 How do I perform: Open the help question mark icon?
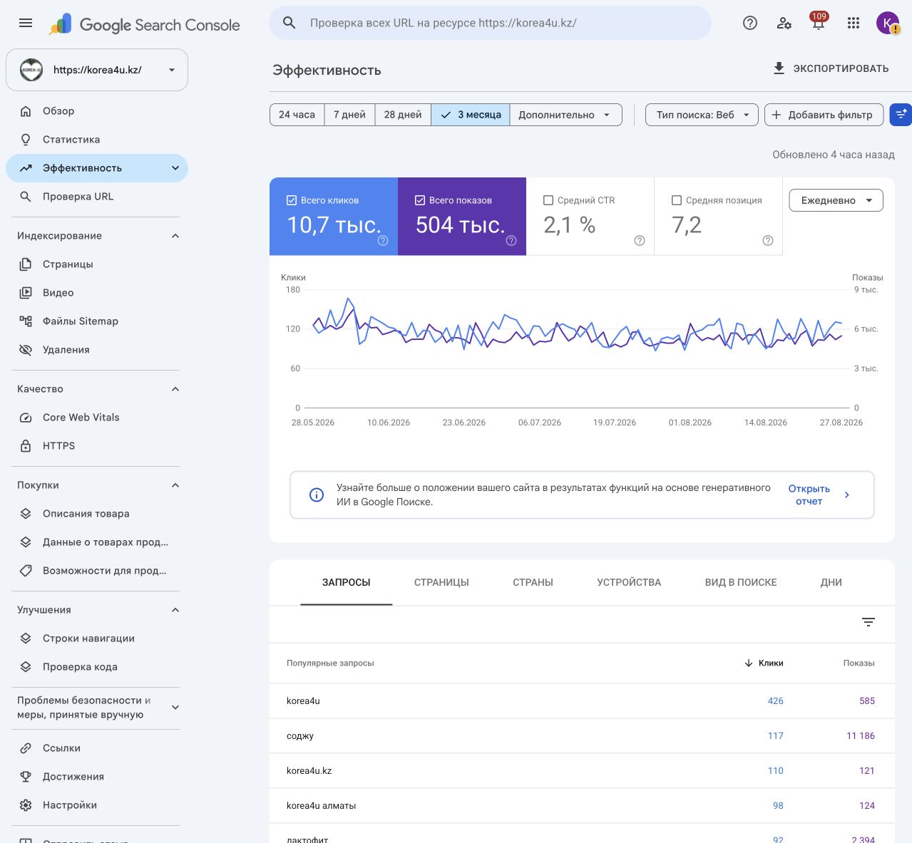click(x=750, y=23)
